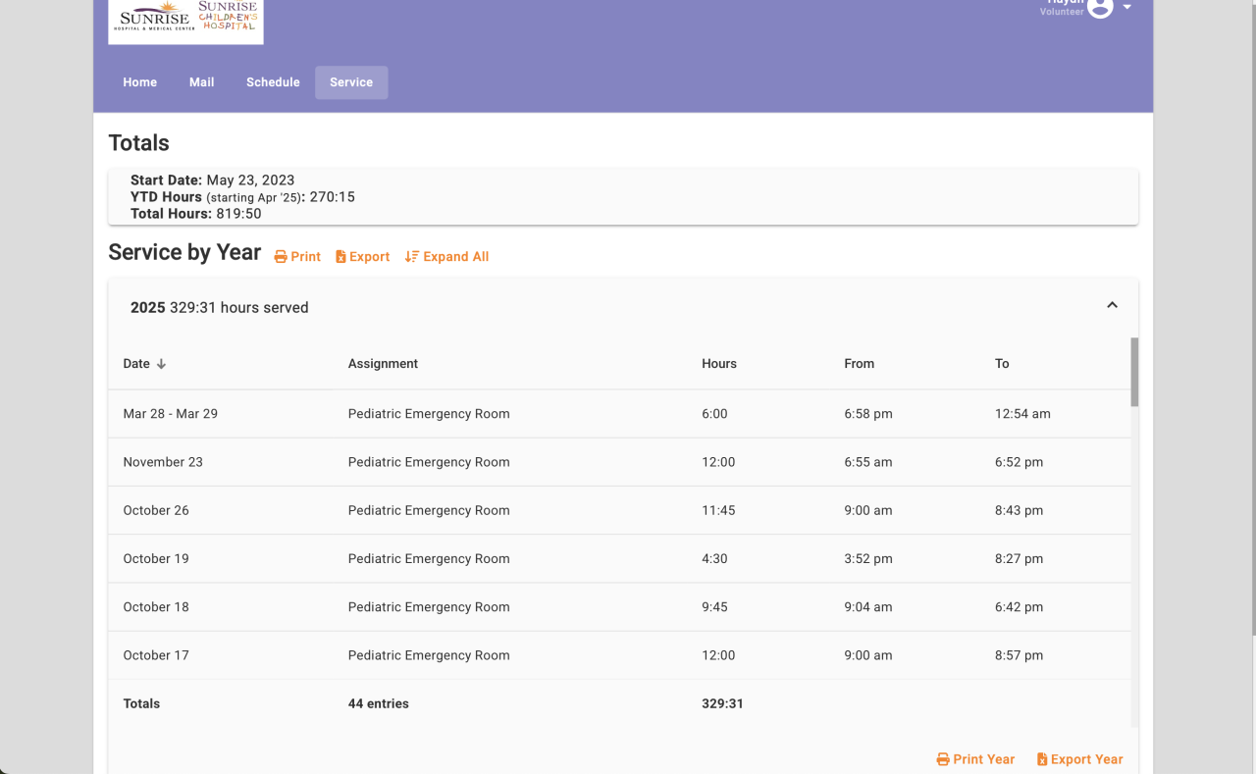The image size is (1256, 774).
Task: Click the 8:57 pm end time
Action: [x=1019, y=655]
